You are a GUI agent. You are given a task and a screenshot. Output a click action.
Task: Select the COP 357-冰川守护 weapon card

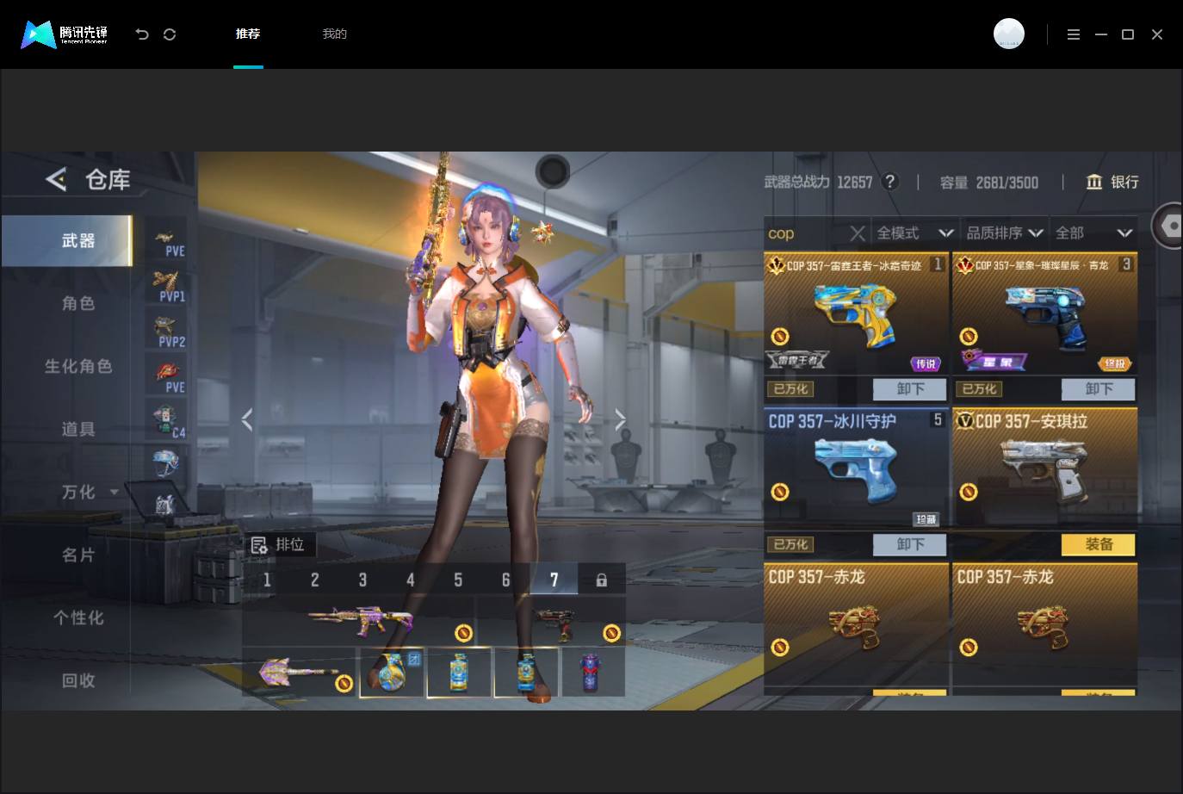pos(857,468)
